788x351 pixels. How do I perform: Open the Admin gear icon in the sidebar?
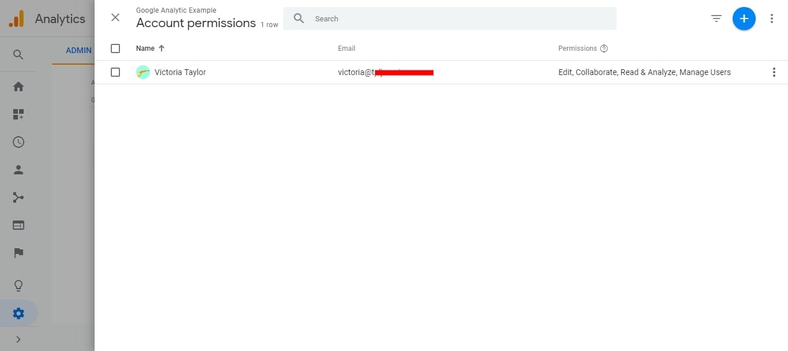18,313
